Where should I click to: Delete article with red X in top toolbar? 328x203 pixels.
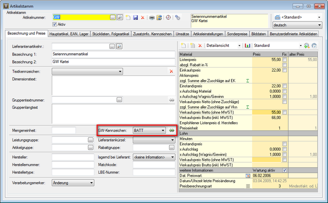click(x=143, y=18)
